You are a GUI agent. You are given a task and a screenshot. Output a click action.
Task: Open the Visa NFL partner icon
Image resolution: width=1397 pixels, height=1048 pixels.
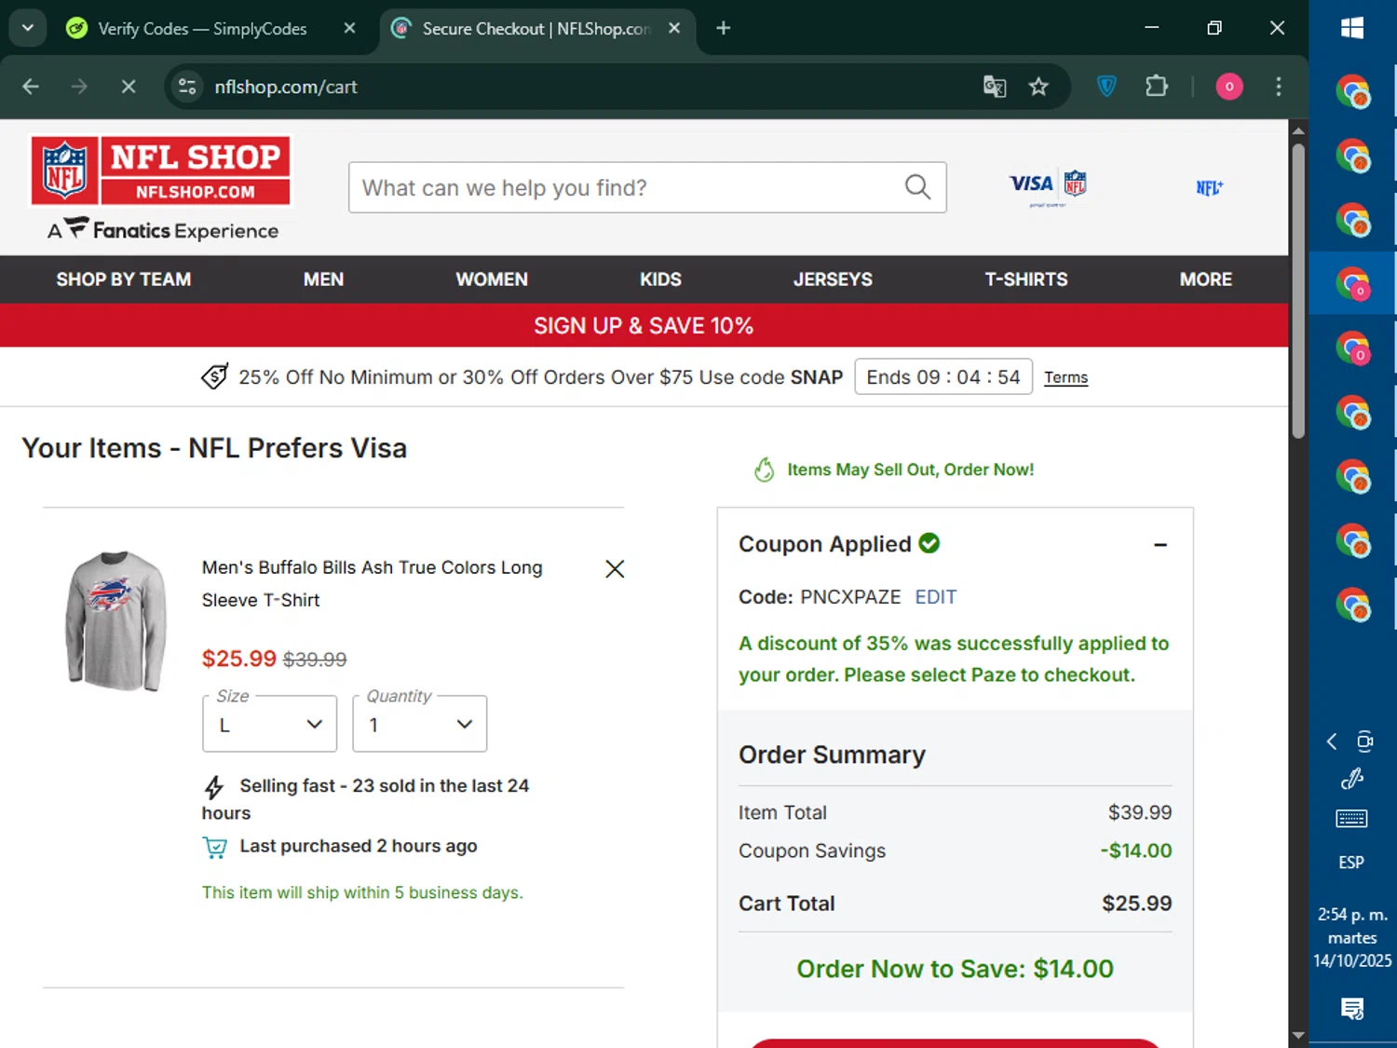pos(1048,186)
